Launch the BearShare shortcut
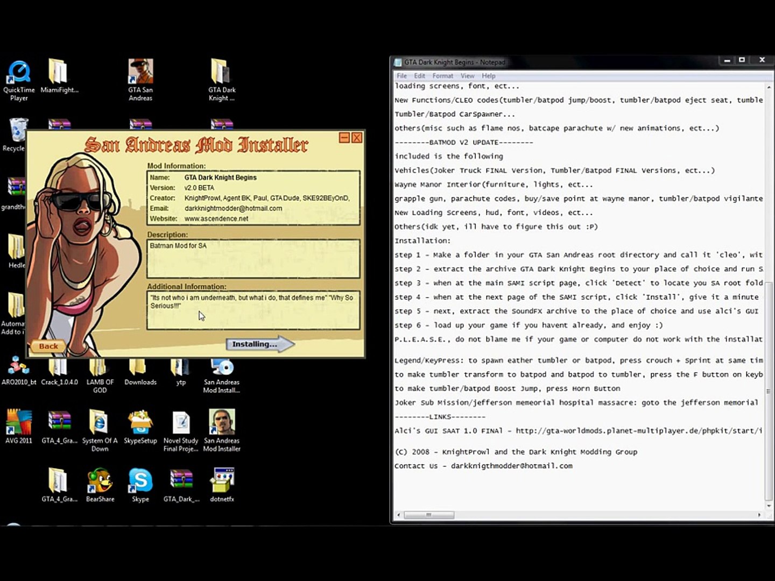This screenshot has height=581, width=775. click(x=100, y=485)
